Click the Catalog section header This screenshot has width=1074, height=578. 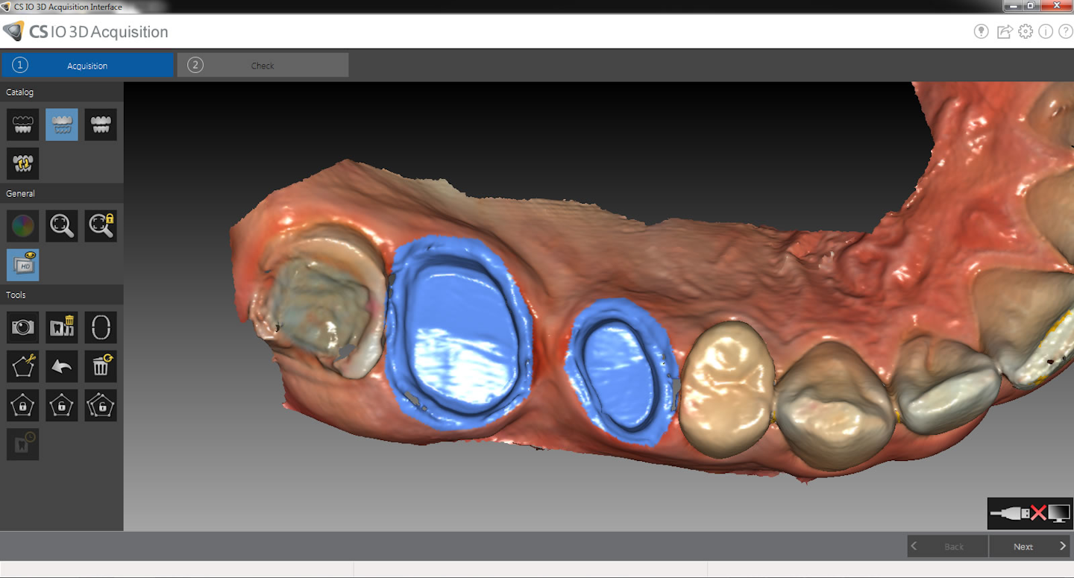(62, 92)
